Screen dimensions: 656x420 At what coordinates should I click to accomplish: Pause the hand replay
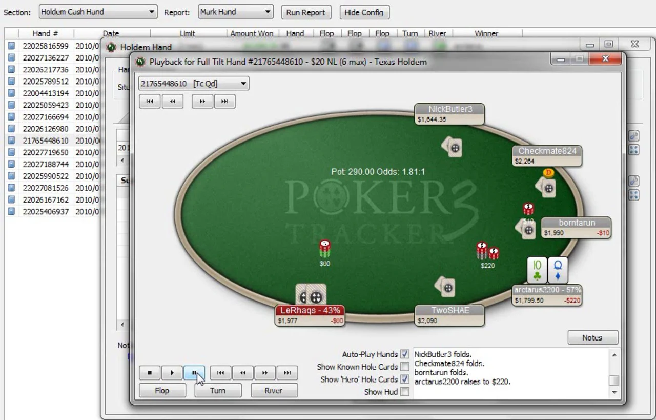point(194,373)
